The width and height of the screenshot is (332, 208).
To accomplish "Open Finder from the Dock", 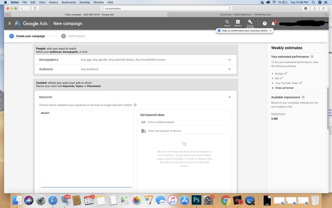I will pyautogui.click(x=17, y=200).
